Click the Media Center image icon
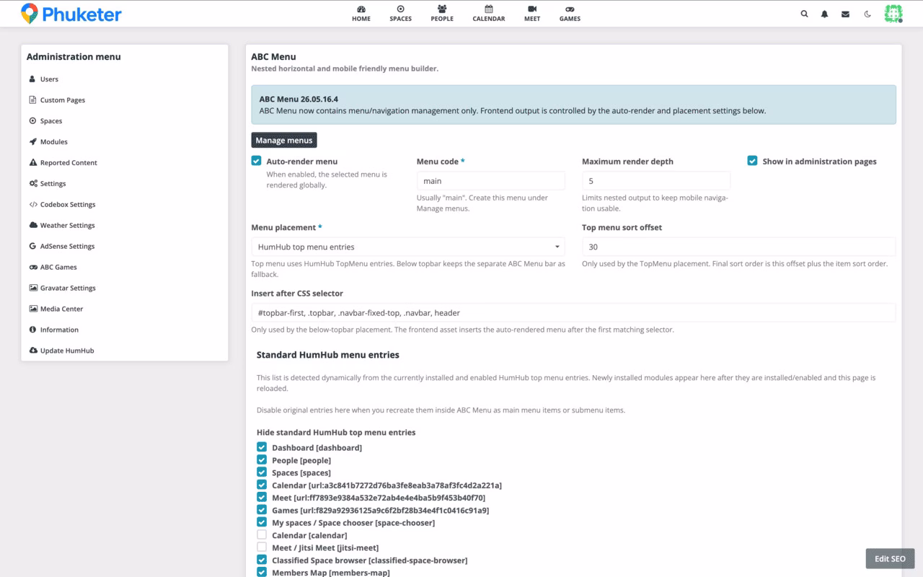 click(33, 309)
